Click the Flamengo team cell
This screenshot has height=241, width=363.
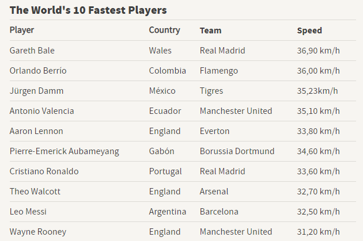[218, 71]
